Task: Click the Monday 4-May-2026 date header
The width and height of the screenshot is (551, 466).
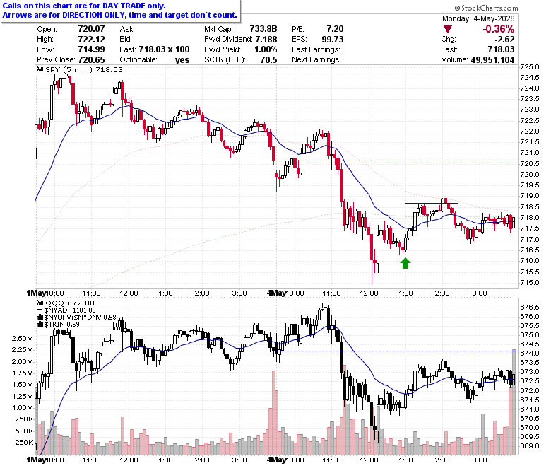Action: tap(478, 18)
